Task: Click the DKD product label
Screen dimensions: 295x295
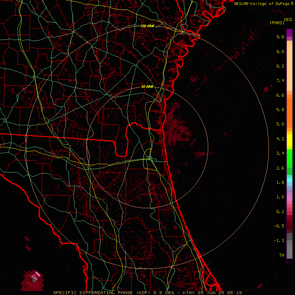Action: (x=288, y=20)
